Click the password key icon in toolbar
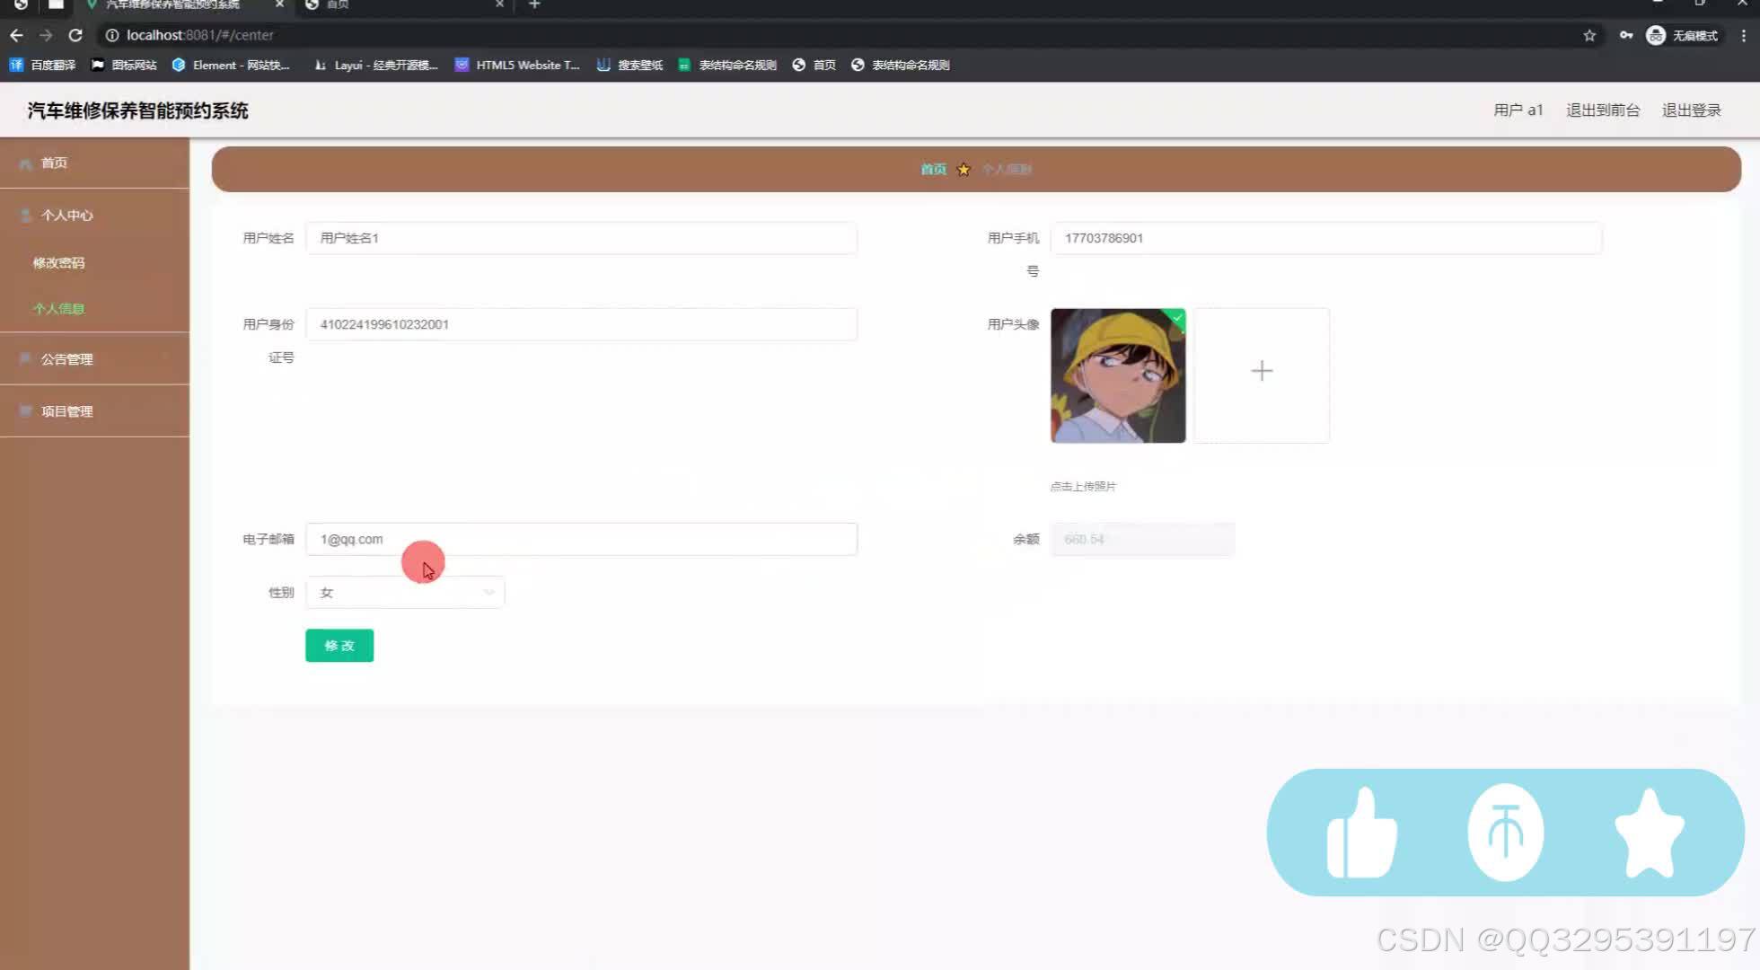The height and width of the screenshot is (970, 1760). pyautogui.click(x=1626, y=35)
